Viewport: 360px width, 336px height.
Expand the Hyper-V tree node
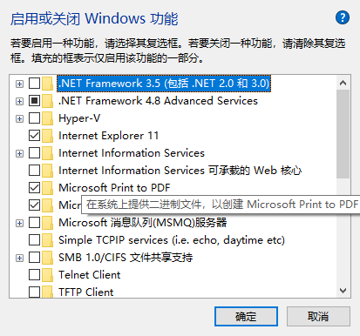pos(19,118)
